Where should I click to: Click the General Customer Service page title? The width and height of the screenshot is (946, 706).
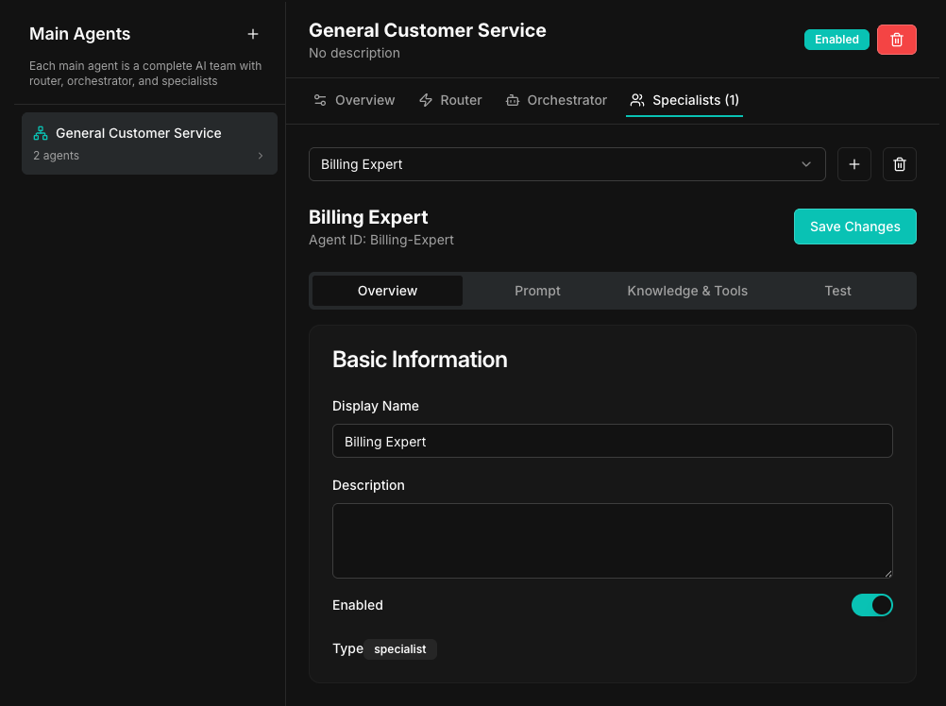tap(427, 30)
